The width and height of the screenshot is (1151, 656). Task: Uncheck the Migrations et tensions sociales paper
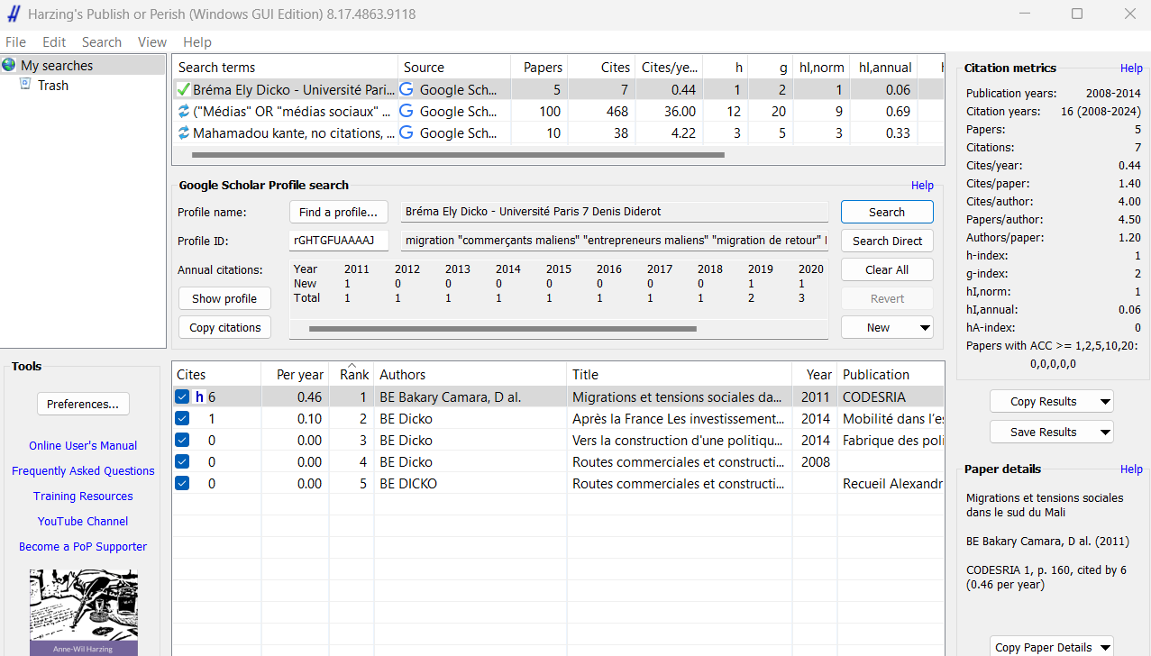click(x=182, y=397)
